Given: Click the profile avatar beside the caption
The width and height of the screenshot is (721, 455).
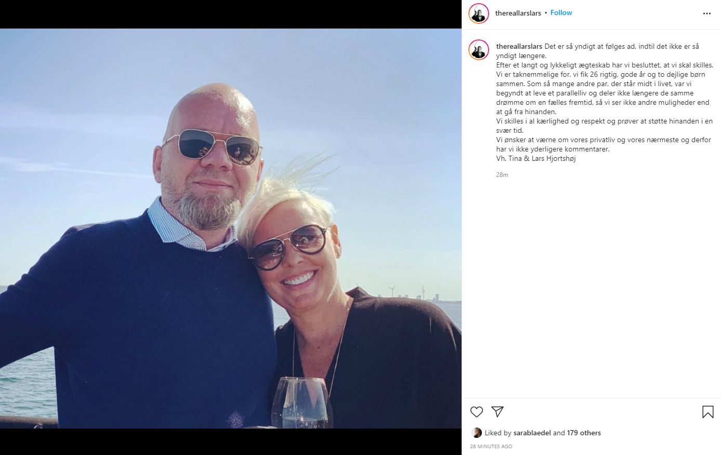Looking at the screenshot, I should pos(479,50).
